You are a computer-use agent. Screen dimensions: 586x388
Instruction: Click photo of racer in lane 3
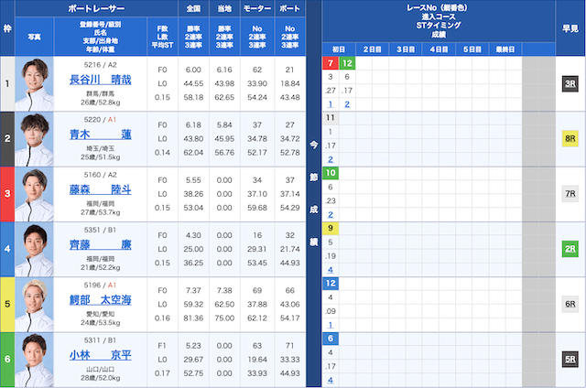35,194
